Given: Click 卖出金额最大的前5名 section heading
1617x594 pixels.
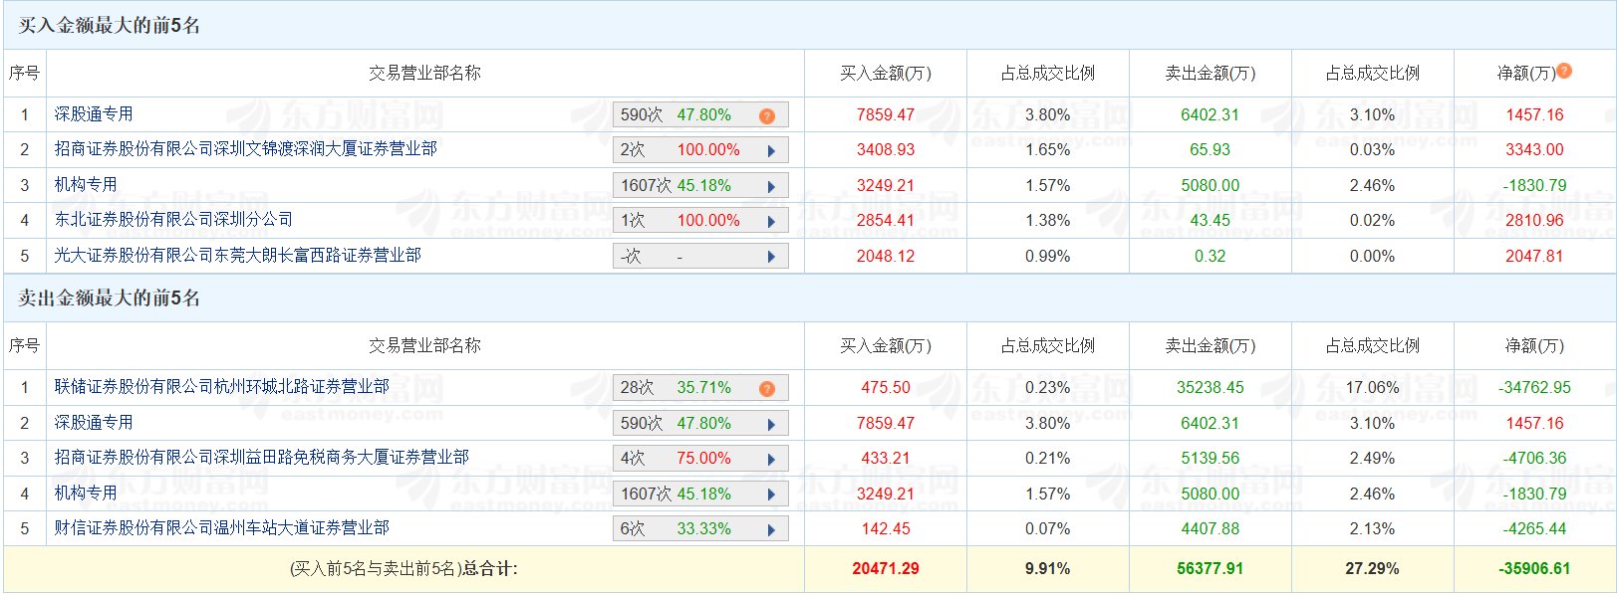Looking at the screenshot, I should click(x=110, y=298).
